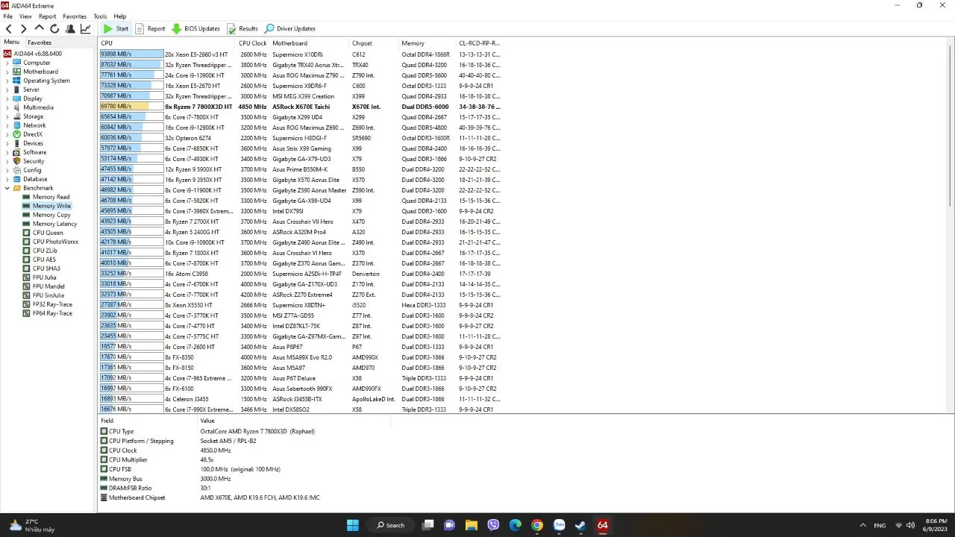
Task: Open the Favorites menu in menu bar
Action: [75, 16]
